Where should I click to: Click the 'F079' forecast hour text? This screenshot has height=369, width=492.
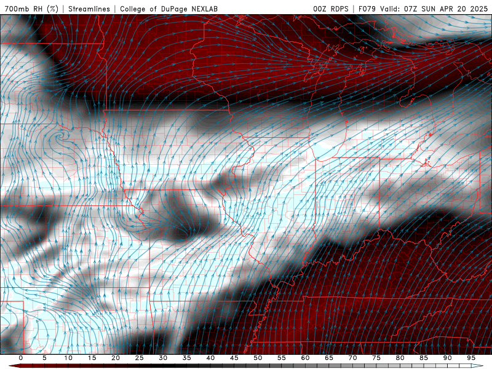point(368,9)
